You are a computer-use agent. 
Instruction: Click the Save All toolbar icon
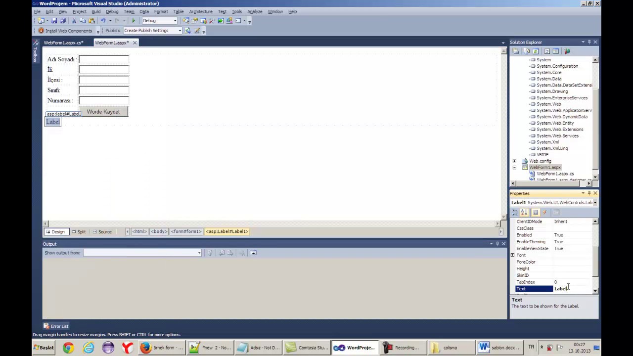click(63, 21)
